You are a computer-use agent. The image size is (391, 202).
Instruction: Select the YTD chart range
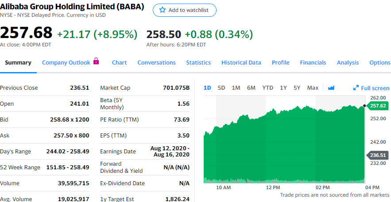(267, 88)
